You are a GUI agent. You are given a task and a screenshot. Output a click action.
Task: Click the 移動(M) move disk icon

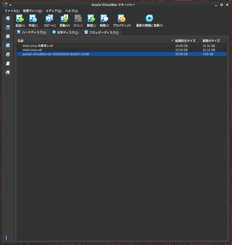pyautogui.click(x=65, y=18)
